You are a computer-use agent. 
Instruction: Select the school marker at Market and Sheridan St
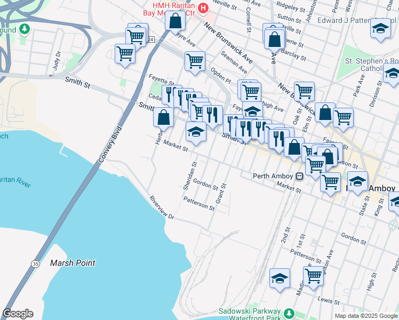point(196,132)
